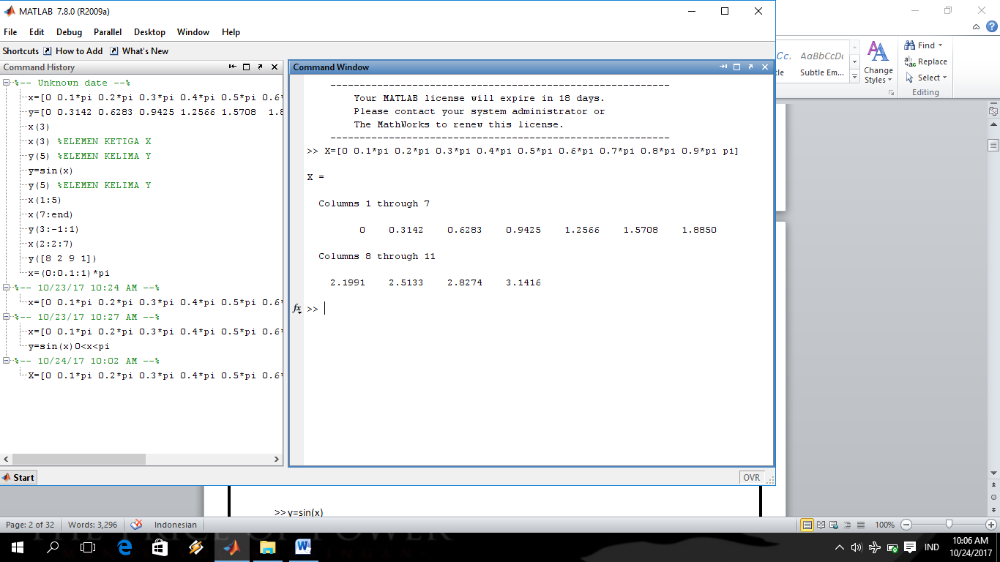
Task: Select Web Layout view in Word status bar
Action: point(835,525)
